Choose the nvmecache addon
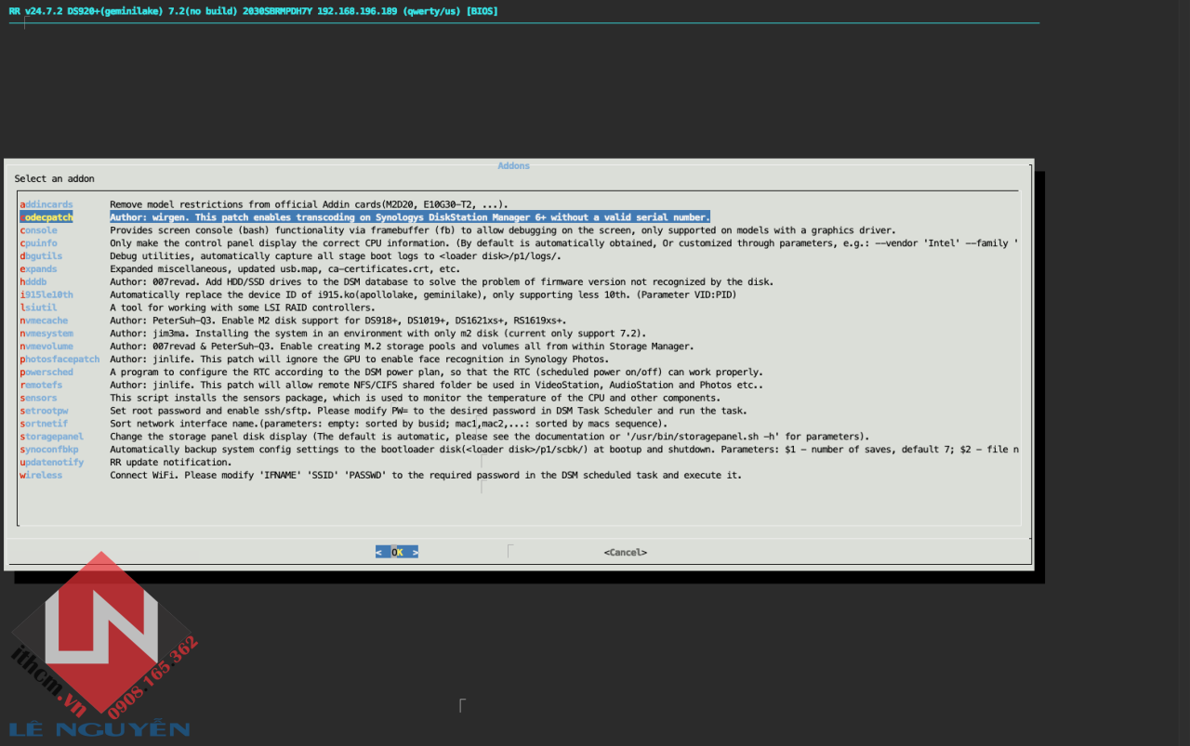 coord(45,321)
